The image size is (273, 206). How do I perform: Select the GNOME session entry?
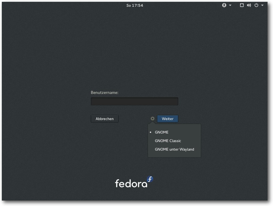point(174,132)
